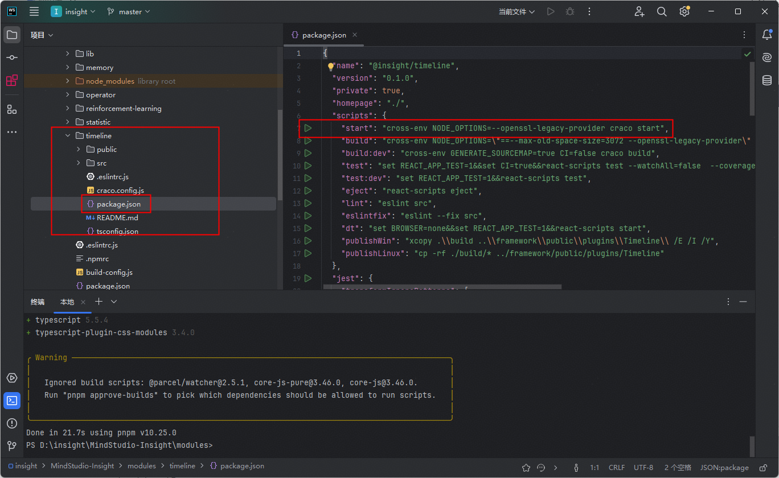Viewport: 779px width, 478px height.
Task: Expand the reinforcement-learning folder
Action: click(x=68, y=108)
